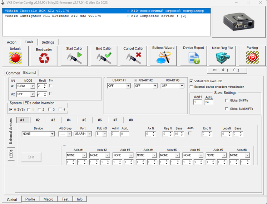Click the Cancel Calibr icon

[x=133, y=58]
